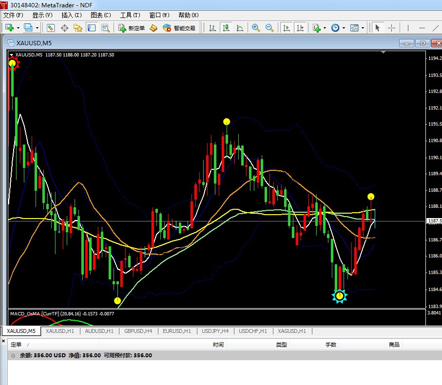Click the 1187.5 current price label
This screenshot has width=442, height=385.
(434, 221)
